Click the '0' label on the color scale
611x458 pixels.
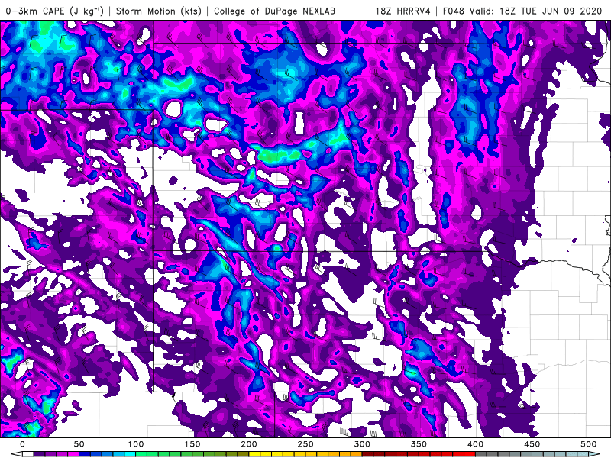click(22, 444)
